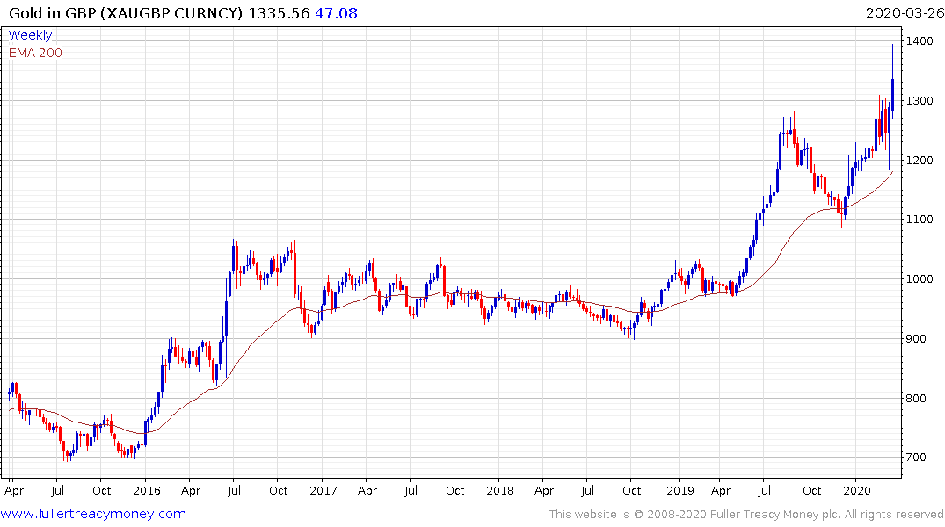The width and height of the screenshot is (945, 527).
Task: Click the 2019 year label on time axis
Action: tap(680, 490)
